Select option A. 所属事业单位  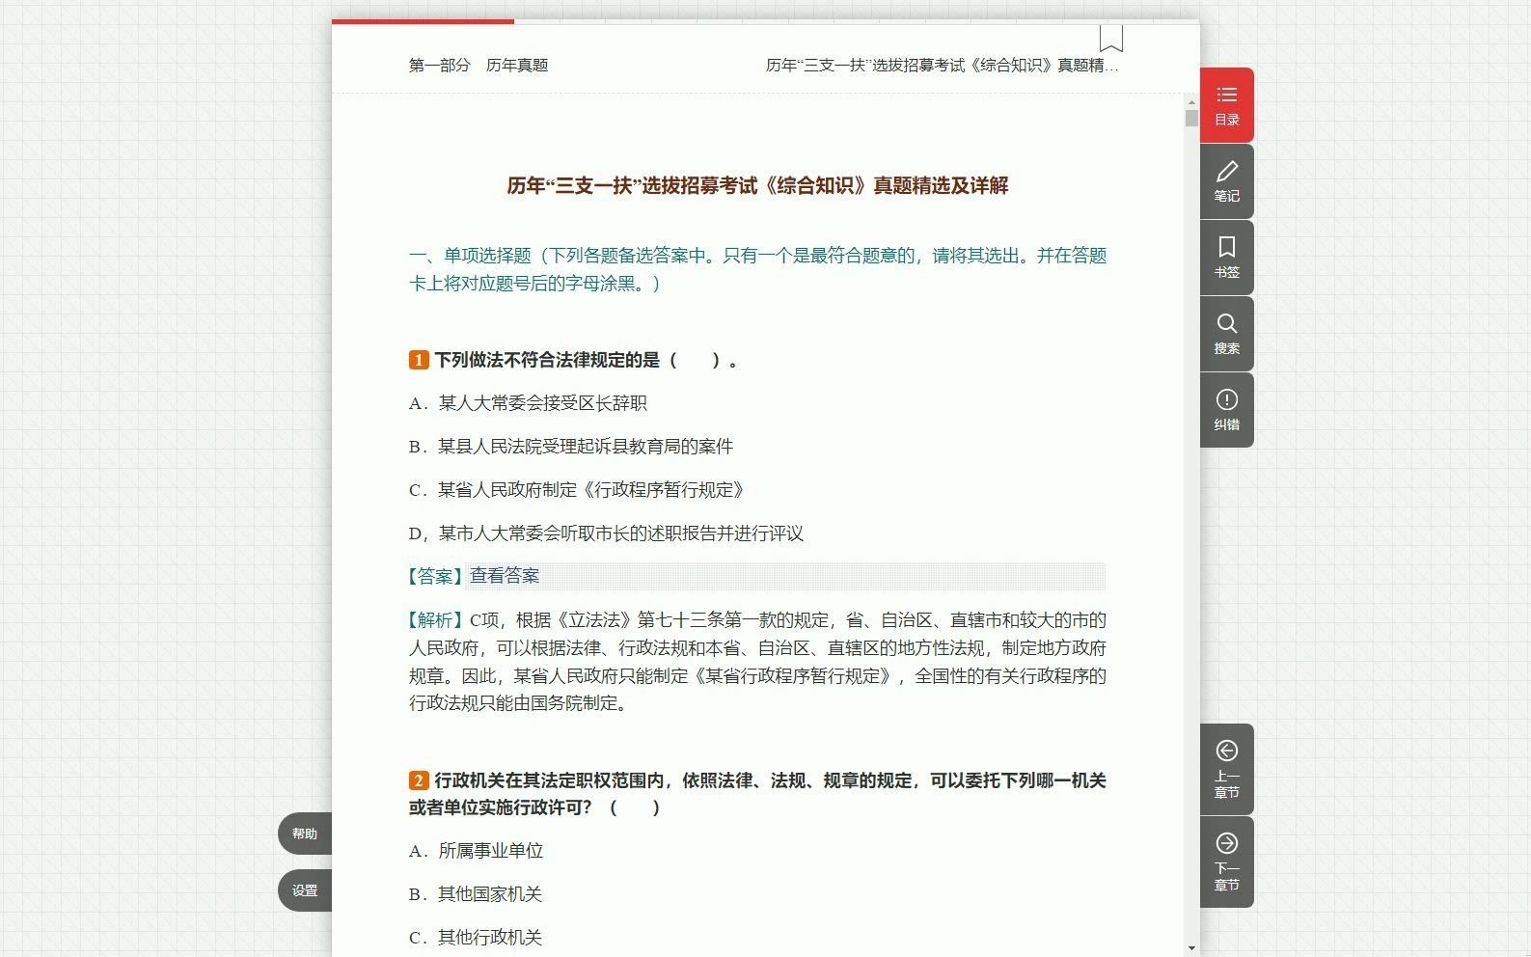(x=476, y=851)
